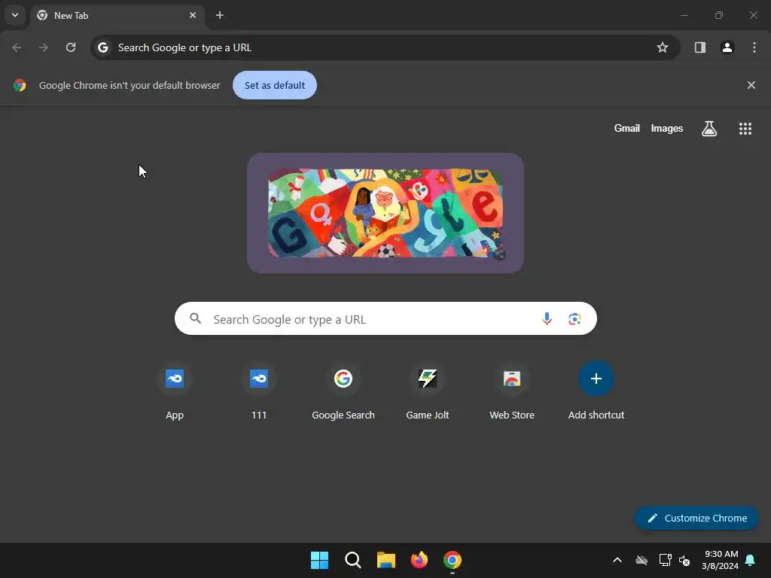Close the New Tab tab
This screenshot has height=578, width=771.
pos(193,15)
